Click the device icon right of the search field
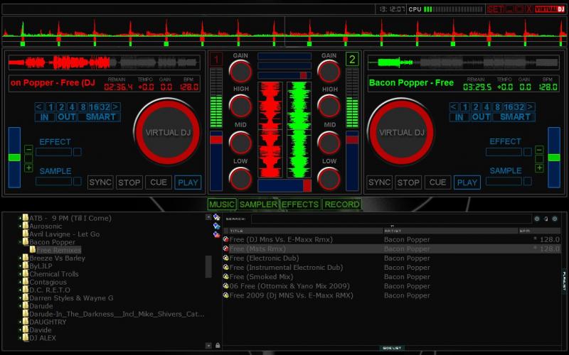Screen dimensions: 569x355 (546, 219)
